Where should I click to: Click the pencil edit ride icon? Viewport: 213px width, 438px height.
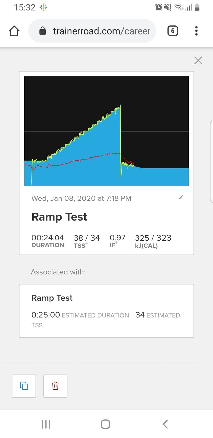coord(181,197)
